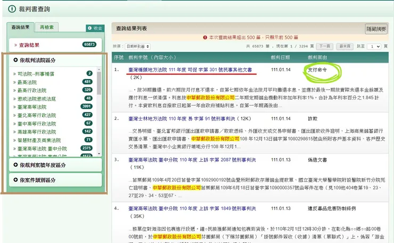Click the 收合 collapse panel button
394x243 pixels.
pyautogui.click(x=94, y=28)
